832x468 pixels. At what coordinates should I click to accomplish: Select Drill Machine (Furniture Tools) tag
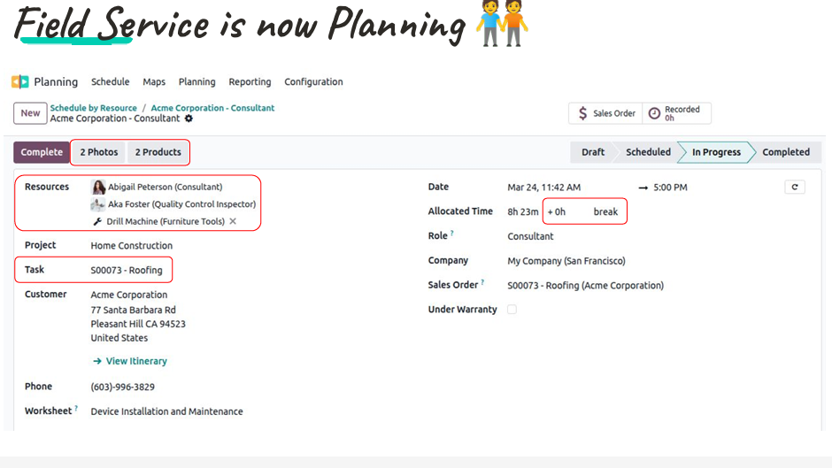coord(166,221)
